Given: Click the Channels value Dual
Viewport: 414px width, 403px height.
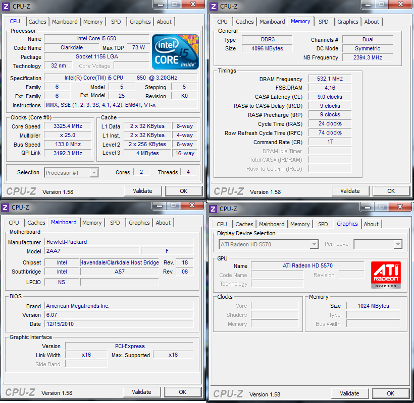Looking at the screenshot, I should click(368, 39).
